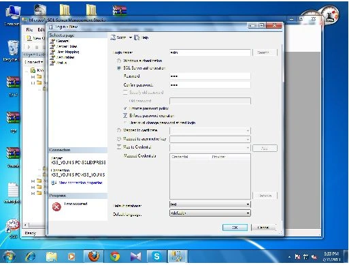The width and height of the screenshot is (349, 265).
Task: Click the Add credential button
Action: tap(265, 149)
